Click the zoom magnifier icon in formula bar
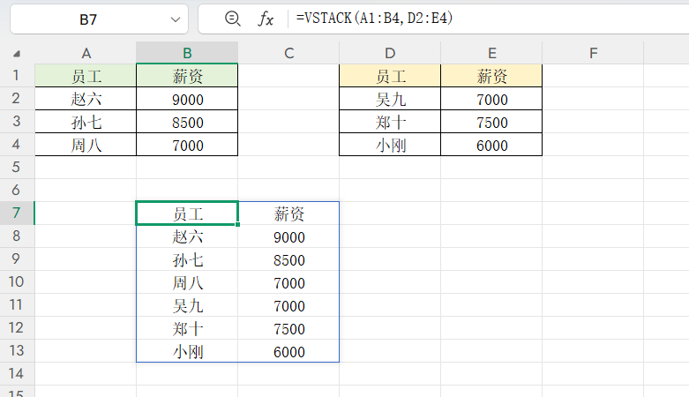This screenshot has width=689, height=397. 232,19
